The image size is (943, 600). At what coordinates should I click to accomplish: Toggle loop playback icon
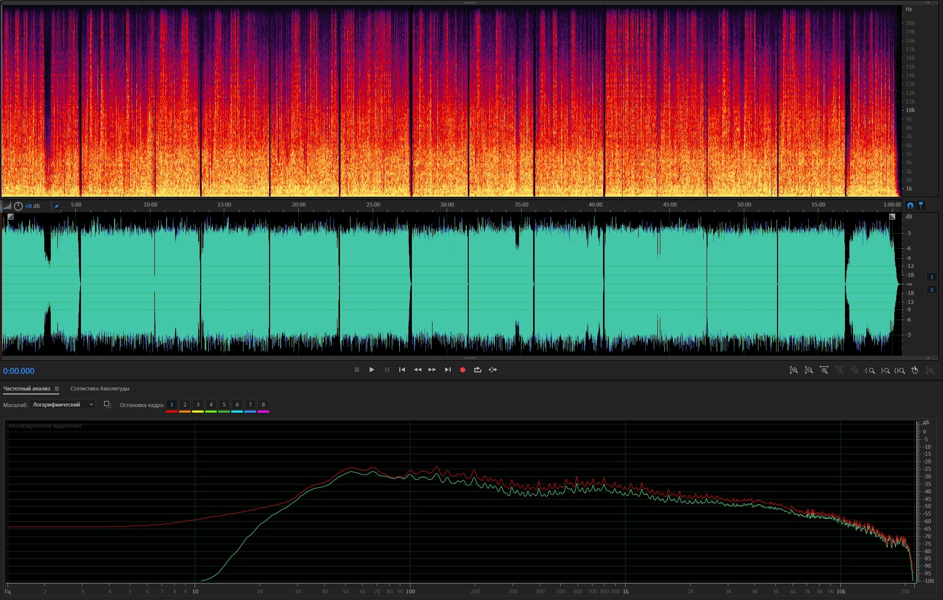coord(477,370)
